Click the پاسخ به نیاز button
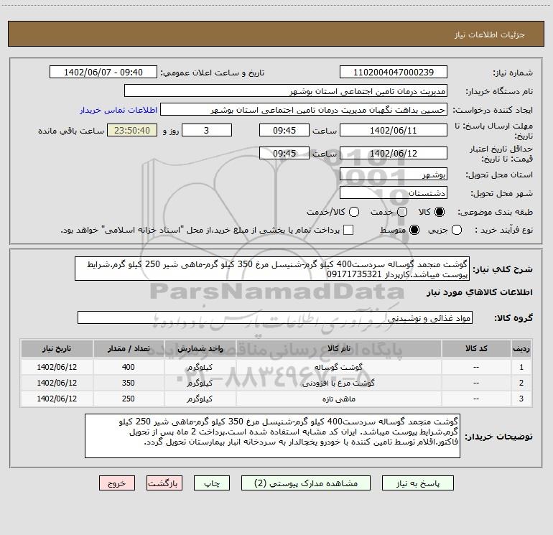This screenshot has height=535, width=553. (417, 483)
